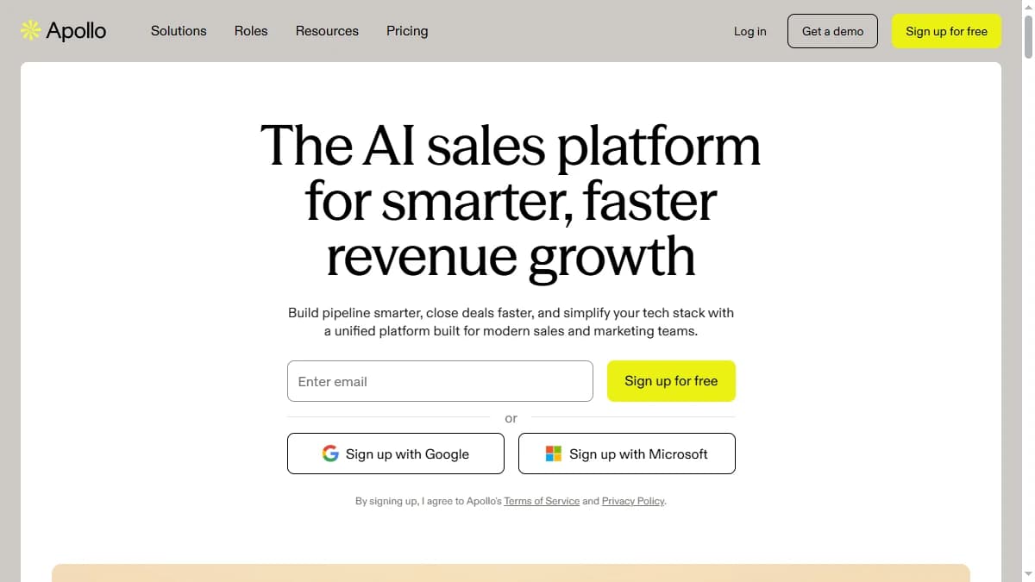Click Sign up for free in the navbar
The image size is (1035, 582).
point(946,31)
